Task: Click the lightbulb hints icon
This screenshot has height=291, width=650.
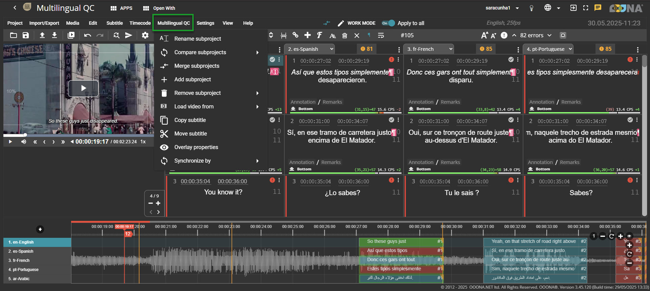Action: pyautogui.click(x=532, y=8)
